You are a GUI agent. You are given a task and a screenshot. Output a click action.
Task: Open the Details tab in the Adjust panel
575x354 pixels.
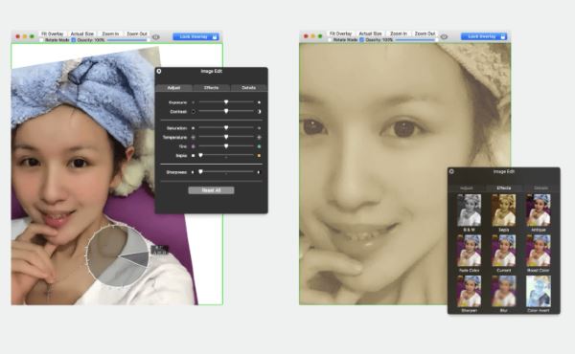248,88
